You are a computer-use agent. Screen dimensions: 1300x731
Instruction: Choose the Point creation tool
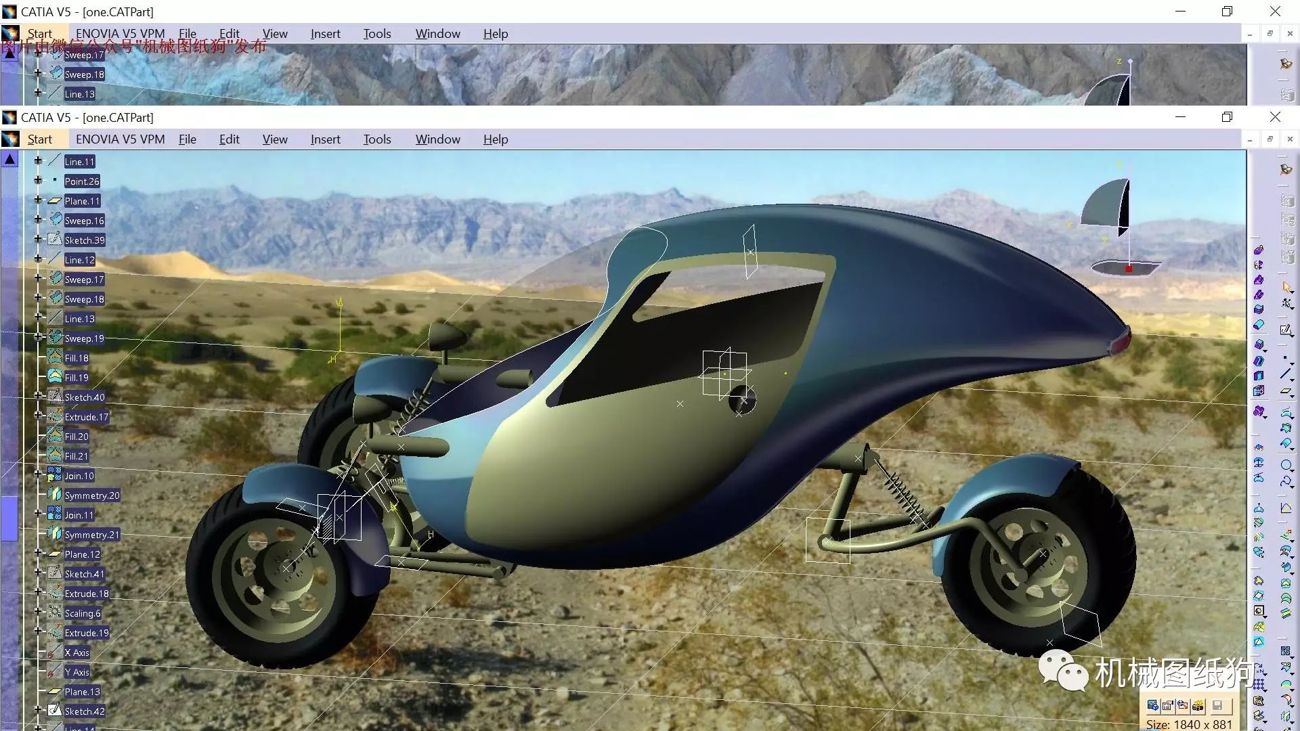1285,358
